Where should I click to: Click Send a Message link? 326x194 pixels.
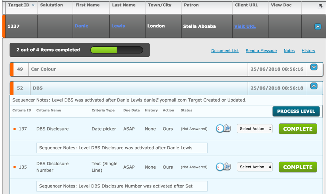click(261, 51)
